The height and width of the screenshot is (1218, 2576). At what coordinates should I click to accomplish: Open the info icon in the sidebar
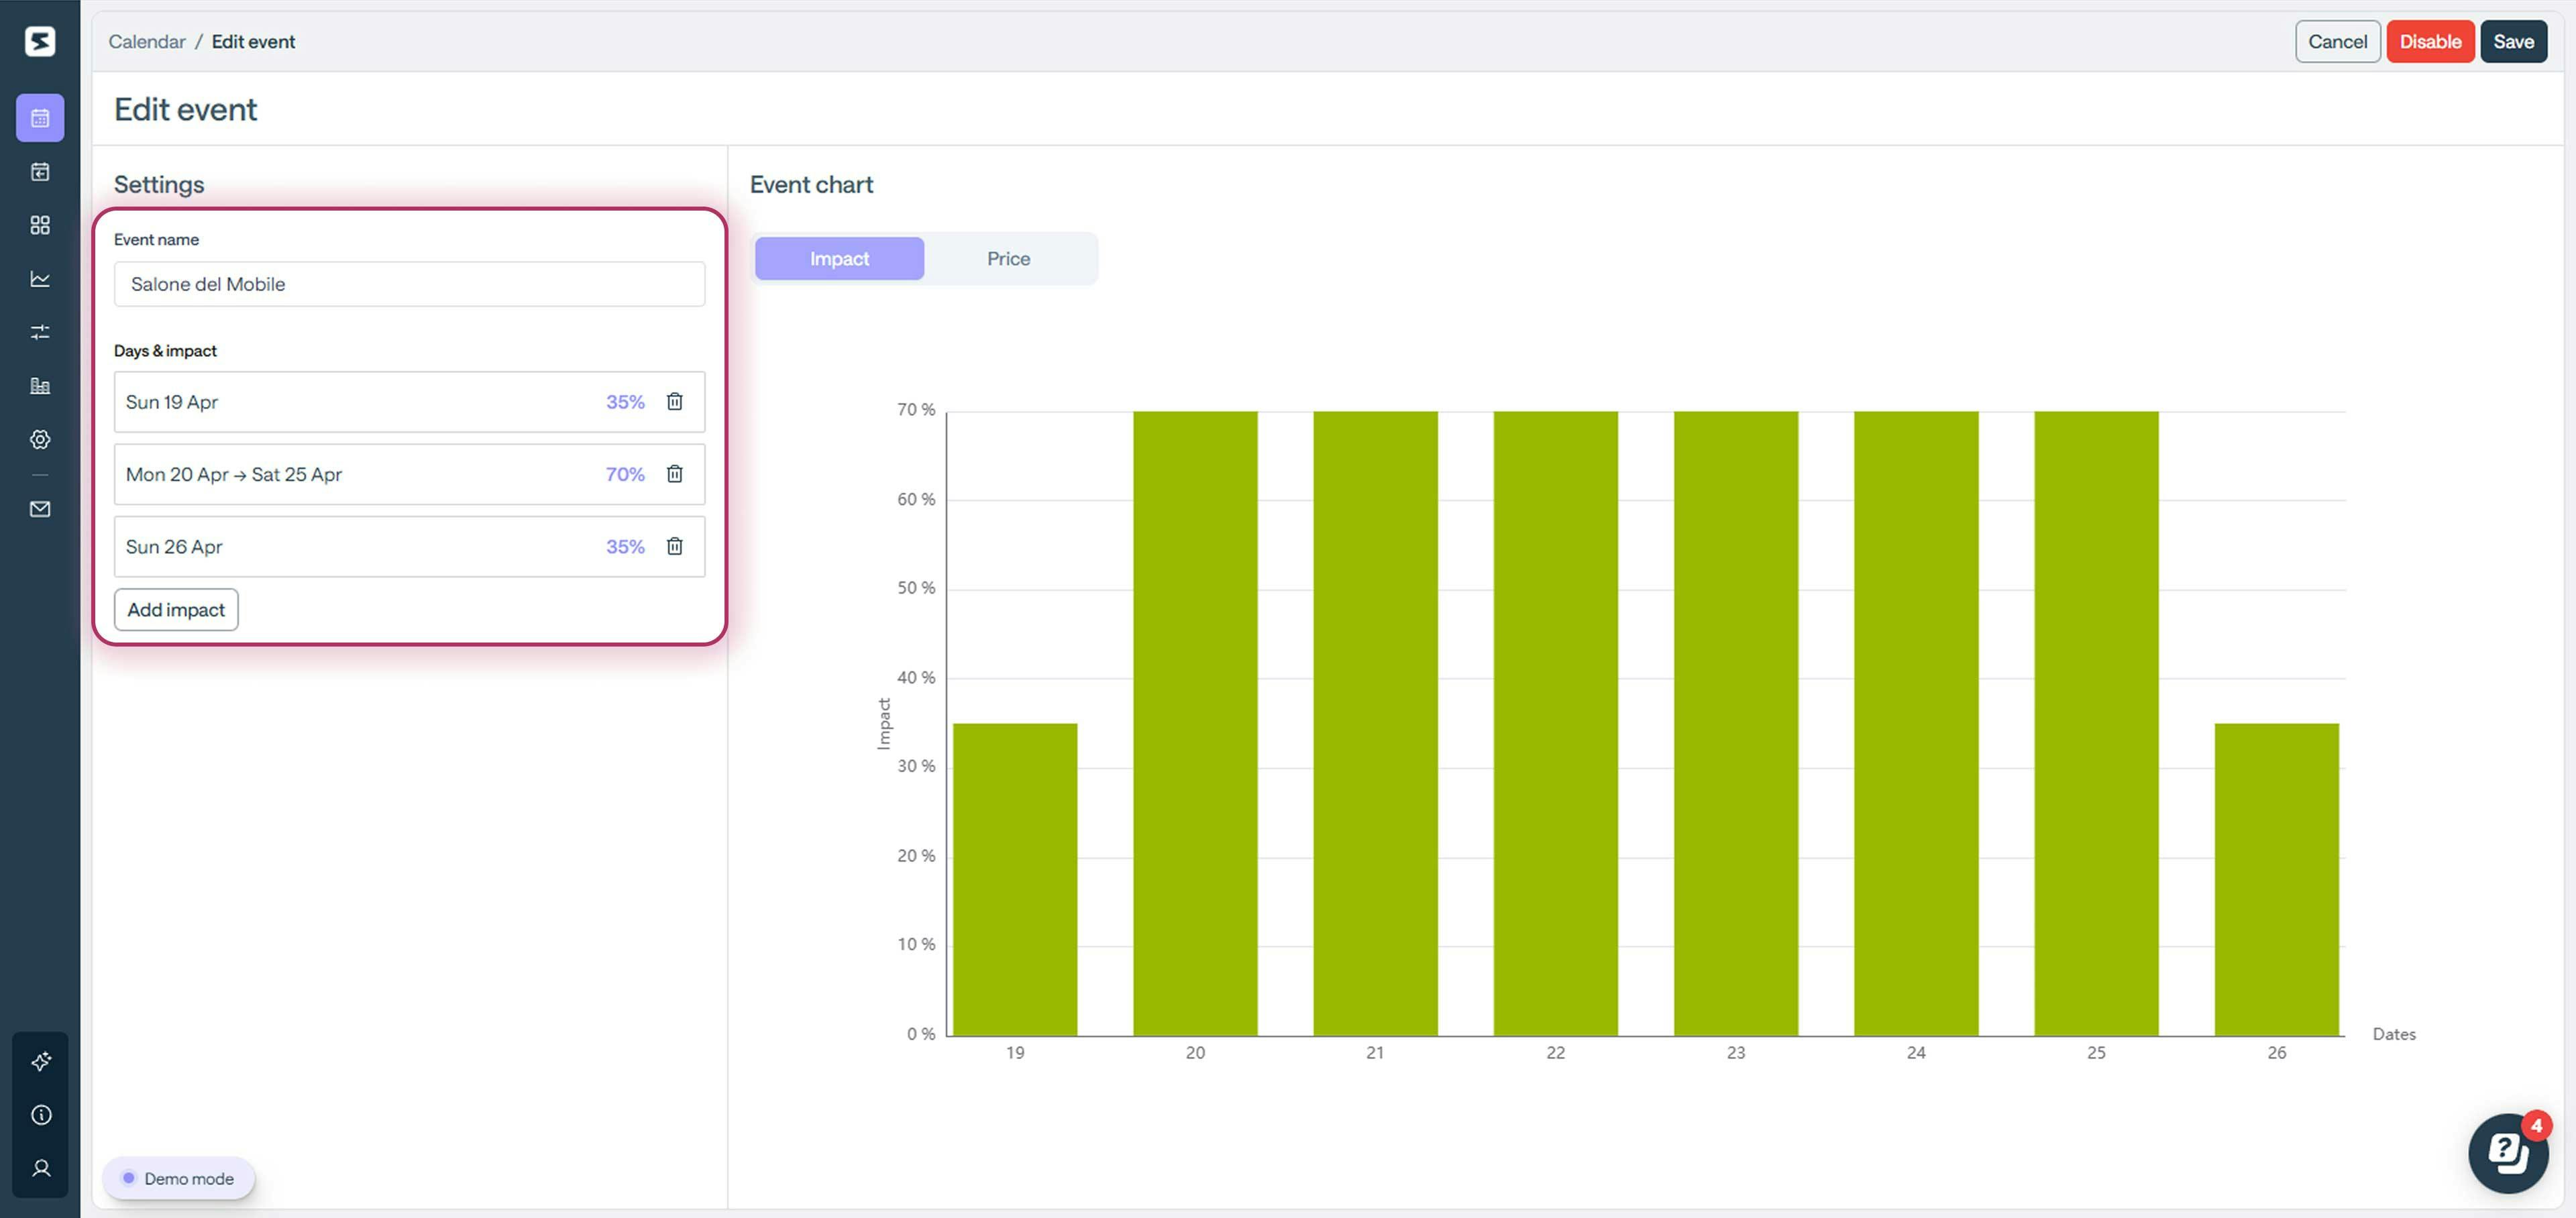point(40,1114)
